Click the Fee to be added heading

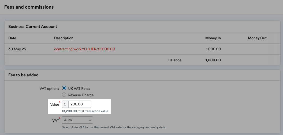[24, 75]
